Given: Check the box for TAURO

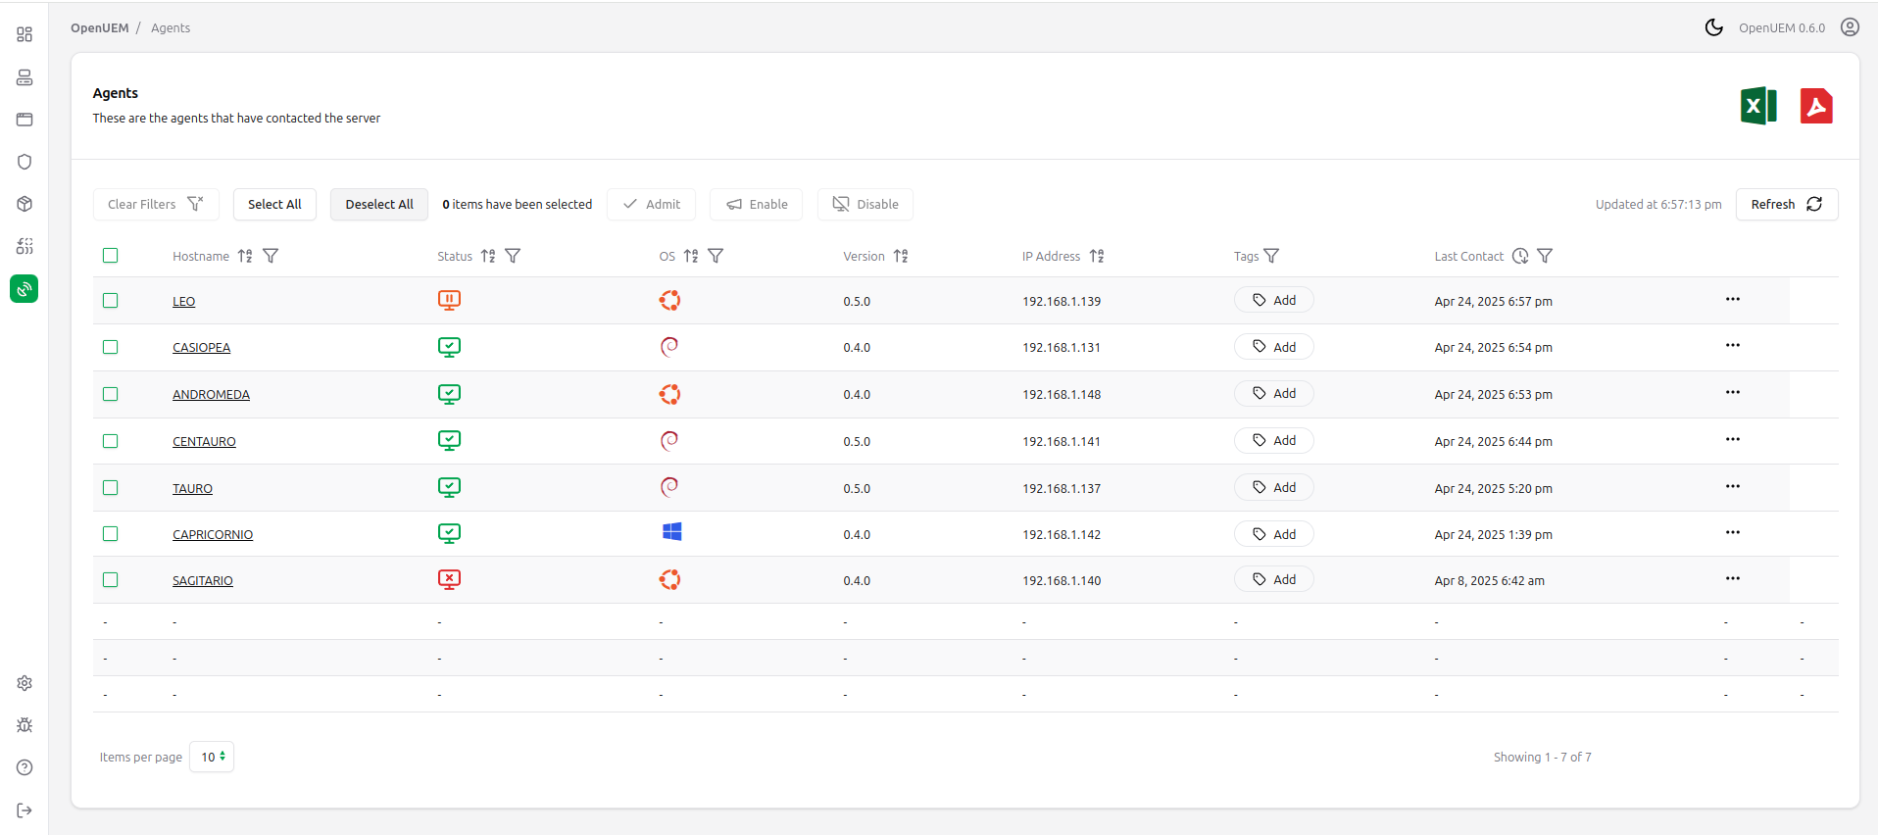Looking at the screenshot, I should coord(110,487).
